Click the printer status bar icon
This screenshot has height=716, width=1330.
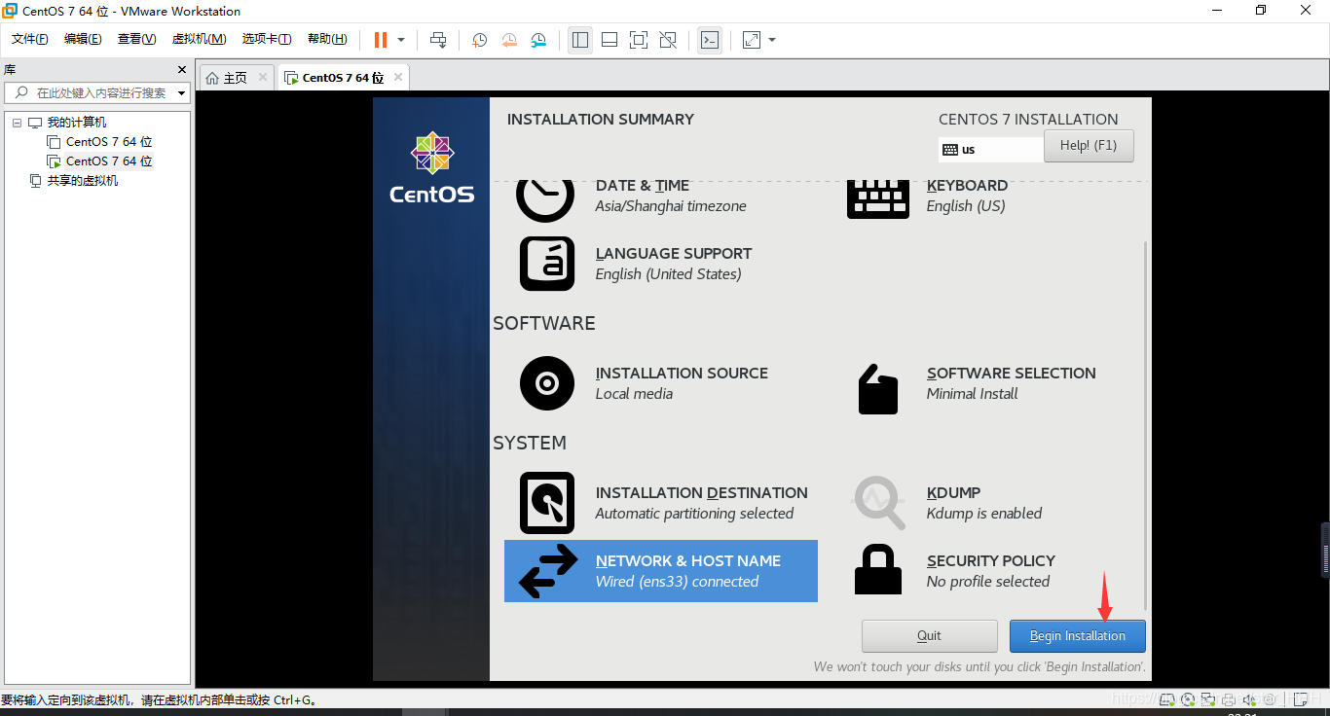coord(1230,699)
